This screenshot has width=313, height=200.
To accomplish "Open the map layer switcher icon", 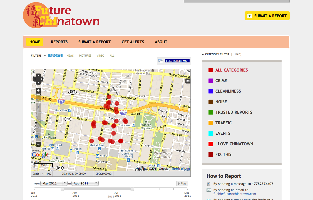I will coord(188,81).
